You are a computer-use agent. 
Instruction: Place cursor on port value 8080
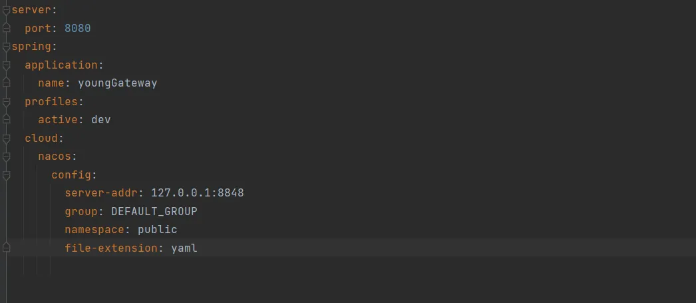77,29
